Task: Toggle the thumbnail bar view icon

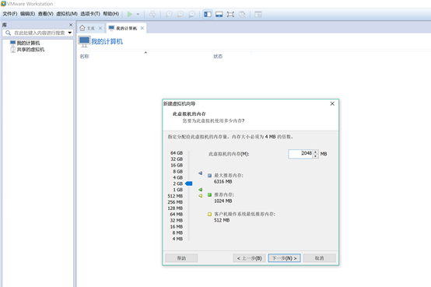Action: tap(219, 14)
